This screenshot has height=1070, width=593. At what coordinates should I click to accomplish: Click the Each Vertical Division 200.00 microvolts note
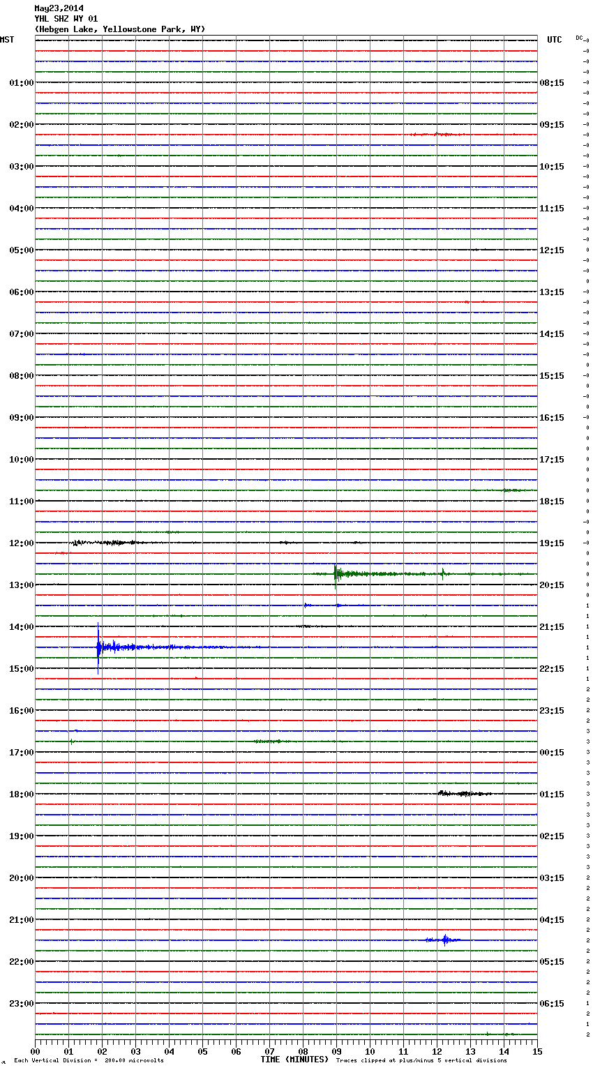[89, 1061]
